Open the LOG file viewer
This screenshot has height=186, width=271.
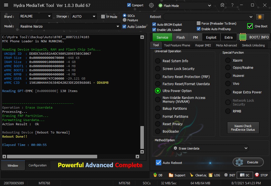214,175
